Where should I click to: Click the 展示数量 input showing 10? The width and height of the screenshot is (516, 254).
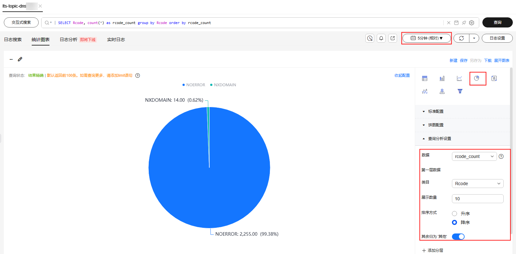(x=478, y=199)
